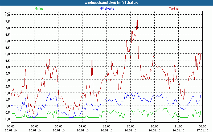Viewport: 213px width, 133px height.
Task: Click the m/s unit label
Action: click(7, 12)
